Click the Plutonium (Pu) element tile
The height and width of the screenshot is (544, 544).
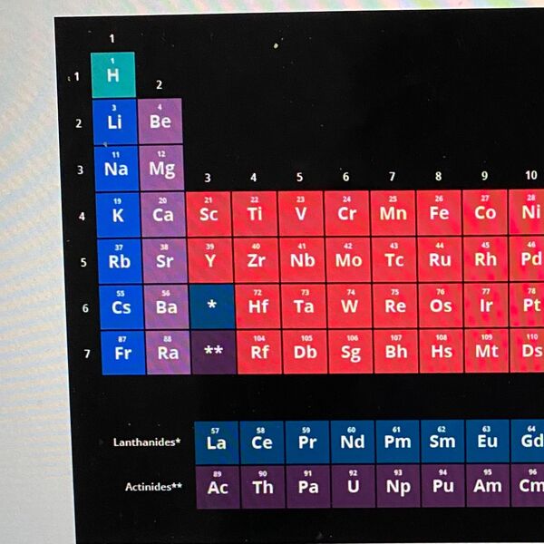[x=442, y=487]
